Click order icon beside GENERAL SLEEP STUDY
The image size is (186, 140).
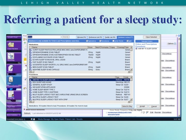point(30,85)
